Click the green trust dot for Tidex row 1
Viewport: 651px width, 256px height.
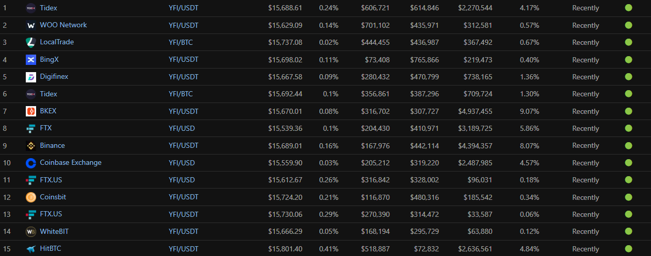[628, 8]
